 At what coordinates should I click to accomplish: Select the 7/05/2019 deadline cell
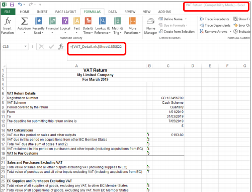click(168, 121)
